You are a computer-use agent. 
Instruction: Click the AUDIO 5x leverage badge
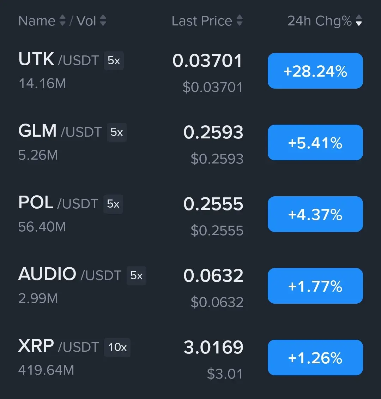[137, 275]
